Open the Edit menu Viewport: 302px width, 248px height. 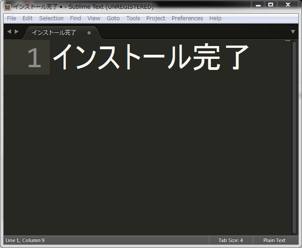(28, 18)
